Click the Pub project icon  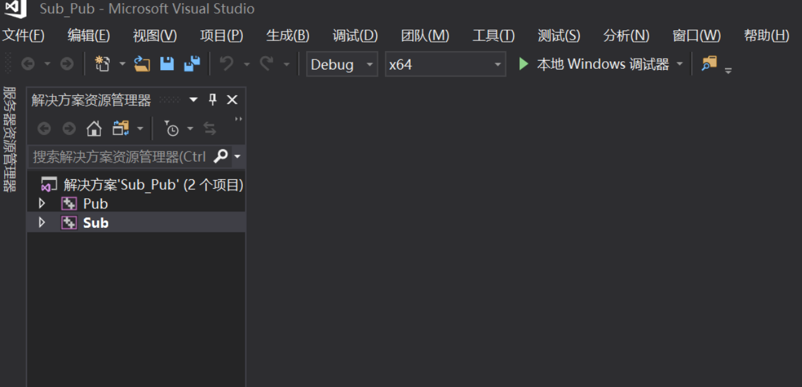click(69, 203)
